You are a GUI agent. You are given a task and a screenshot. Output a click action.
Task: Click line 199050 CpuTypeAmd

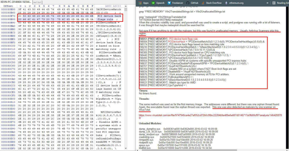pos(163,85)
